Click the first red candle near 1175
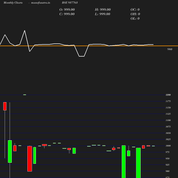This screenshot has height=178, width=178. pyautogui.click(x=5, y=106)
